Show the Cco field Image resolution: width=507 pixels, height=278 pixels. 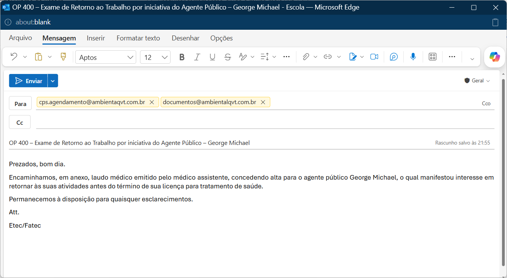tap(486, 103)
